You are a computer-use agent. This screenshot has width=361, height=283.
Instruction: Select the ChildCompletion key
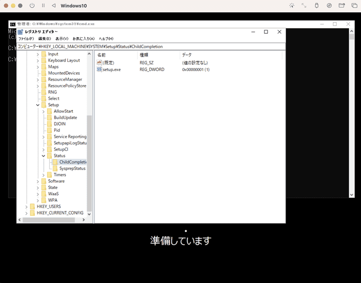pyautogui.click(x=73, y=162)
